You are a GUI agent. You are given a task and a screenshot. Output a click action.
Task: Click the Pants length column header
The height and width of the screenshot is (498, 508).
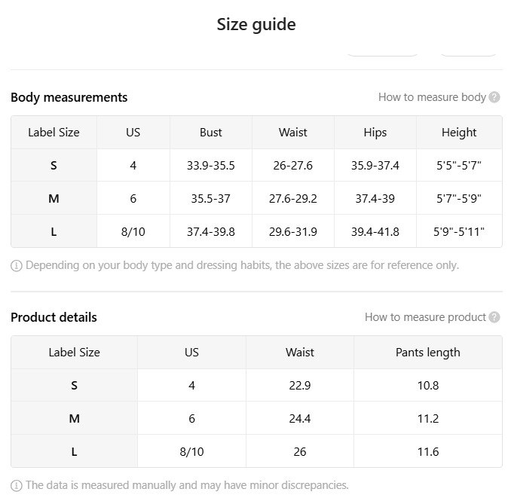point(427,353)
